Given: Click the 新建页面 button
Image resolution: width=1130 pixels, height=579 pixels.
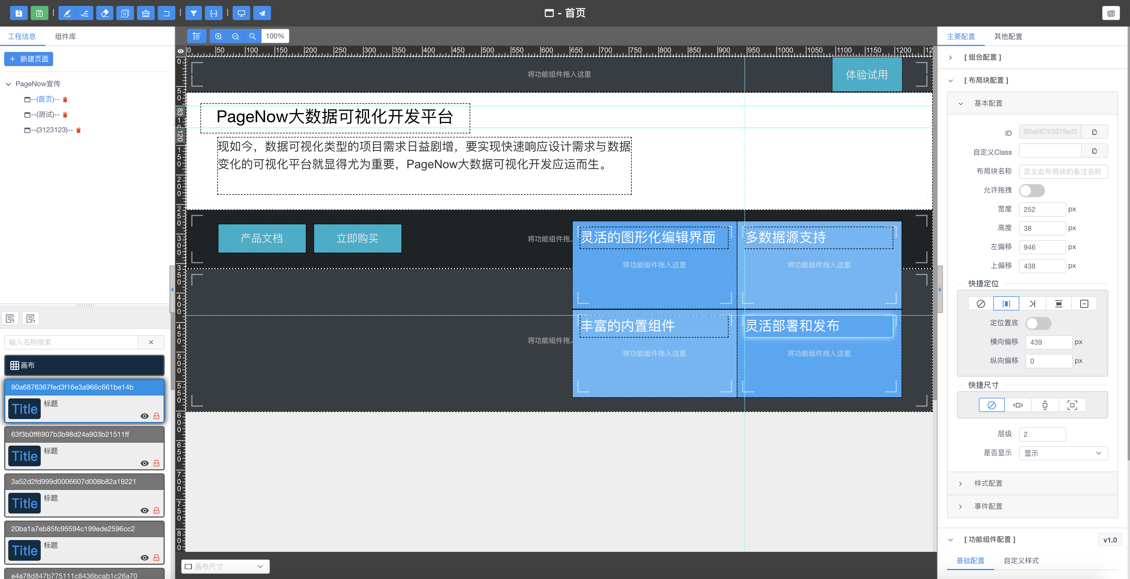Looking at the screenshot, I should pyautogui.click(x=29, y=59).
